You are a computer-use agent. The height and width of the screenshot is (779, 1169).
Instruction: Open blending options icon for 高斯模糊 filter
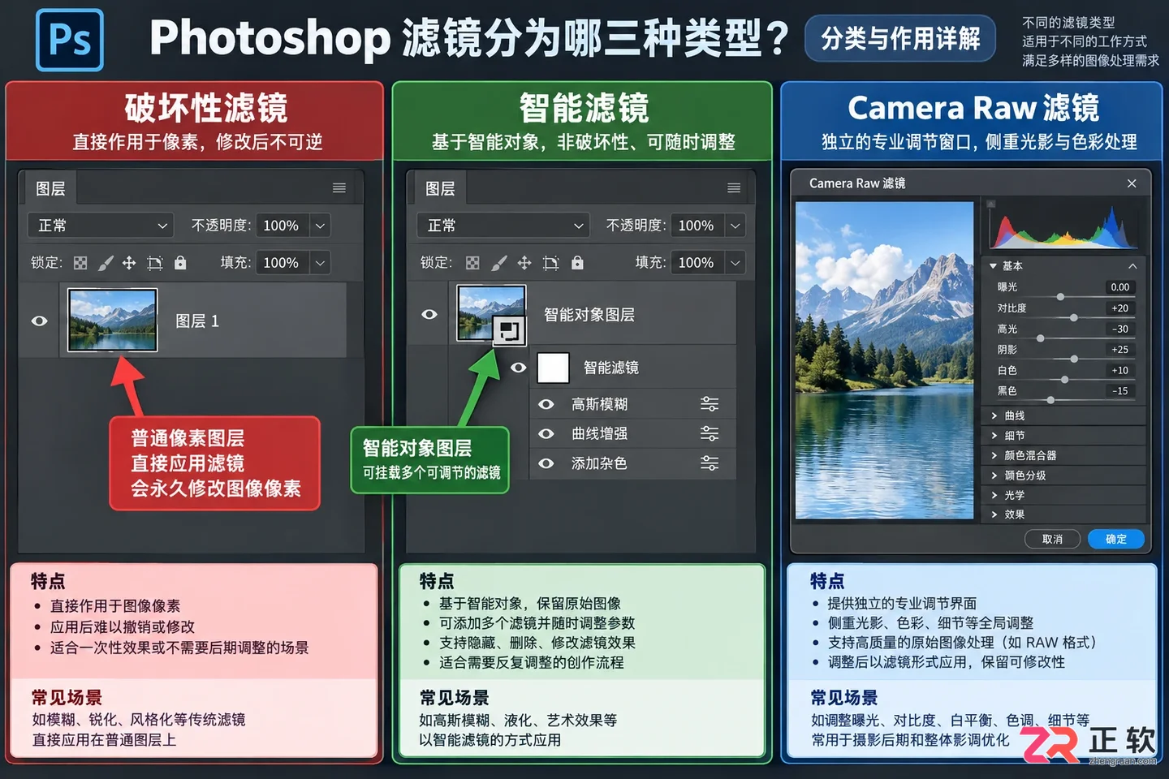pyautogui.click(x=710, y=404)
